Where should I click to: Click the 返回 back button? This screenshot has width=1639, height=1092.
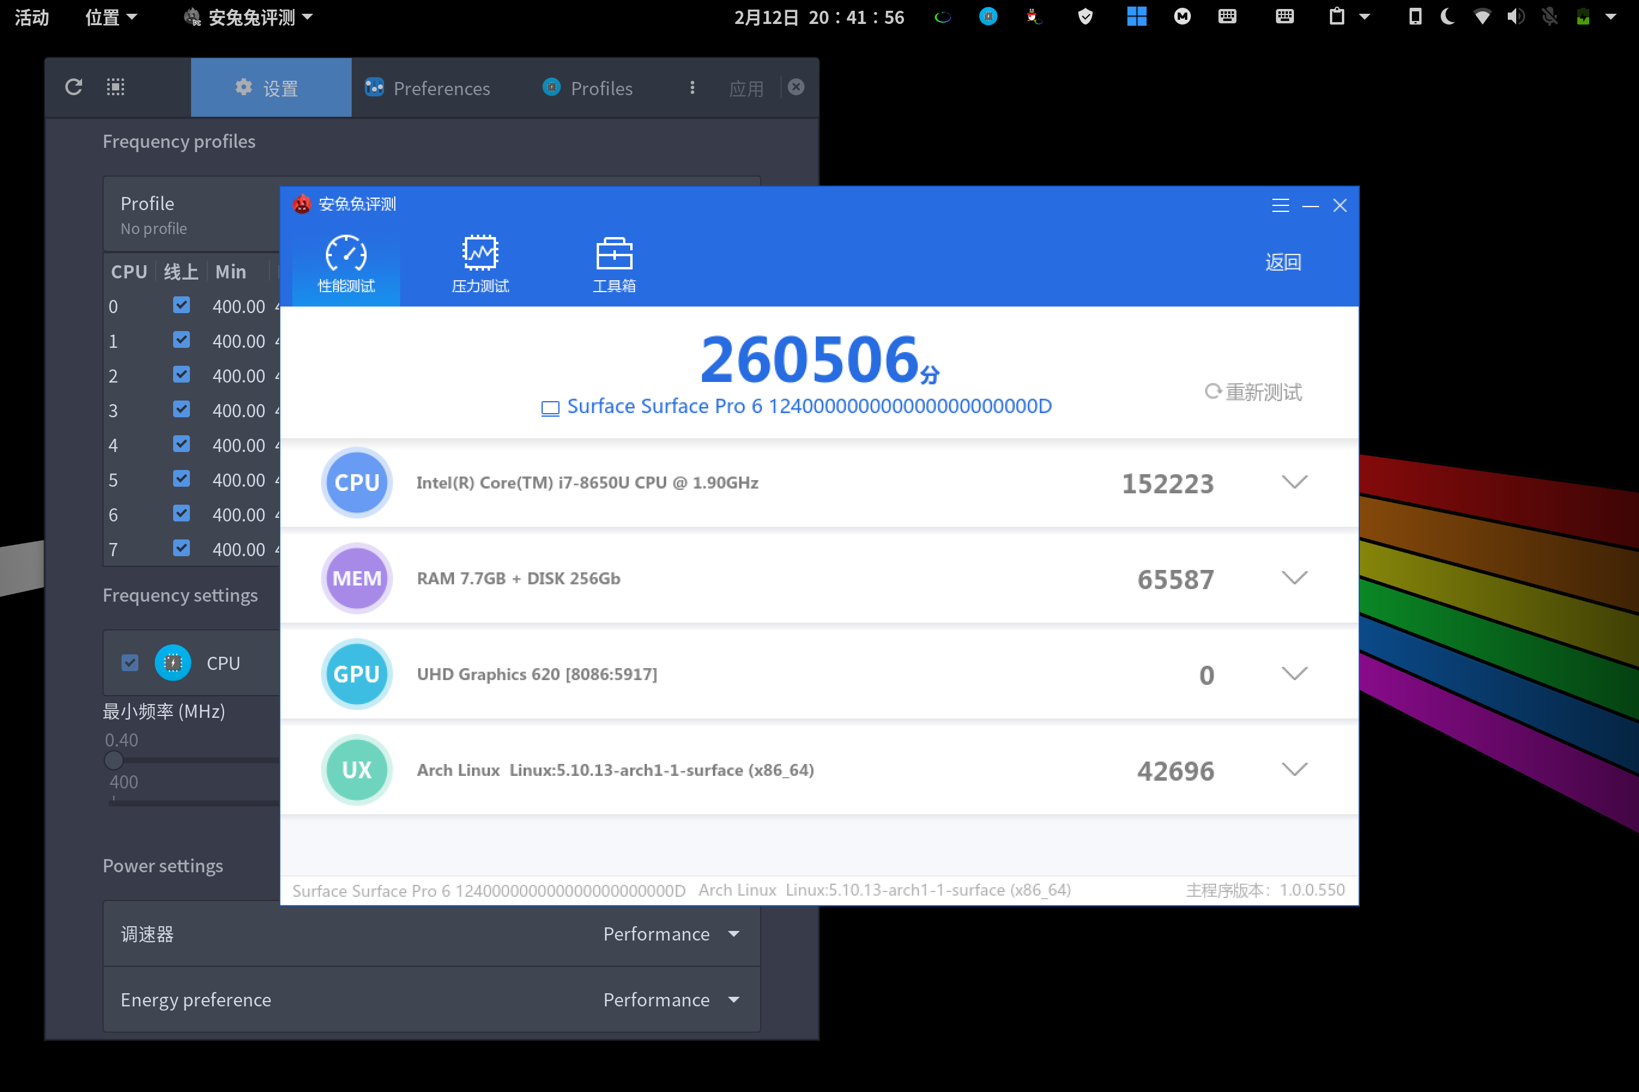1283,262
